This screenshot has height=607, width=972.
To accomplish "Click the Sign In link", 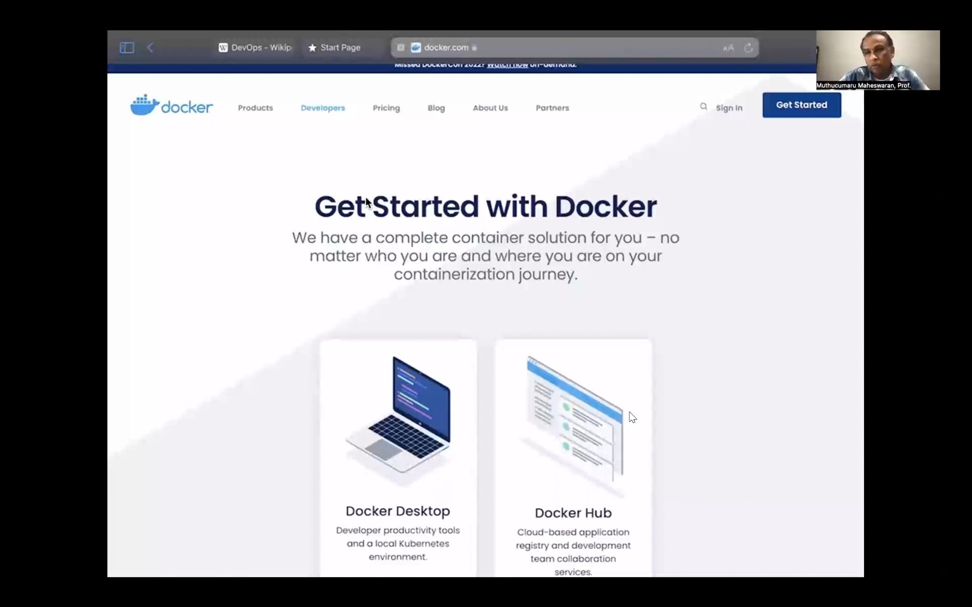I will coord(729,108).
